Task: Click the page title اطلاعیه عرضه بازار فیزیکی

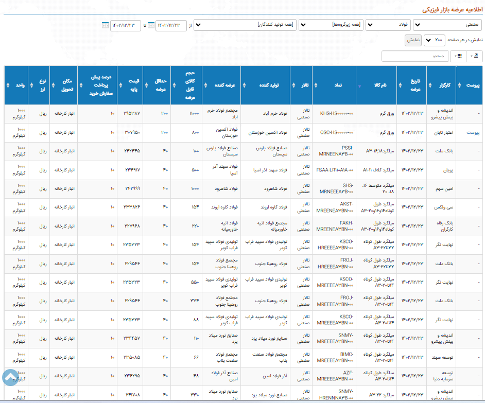Action: (453, 10)
